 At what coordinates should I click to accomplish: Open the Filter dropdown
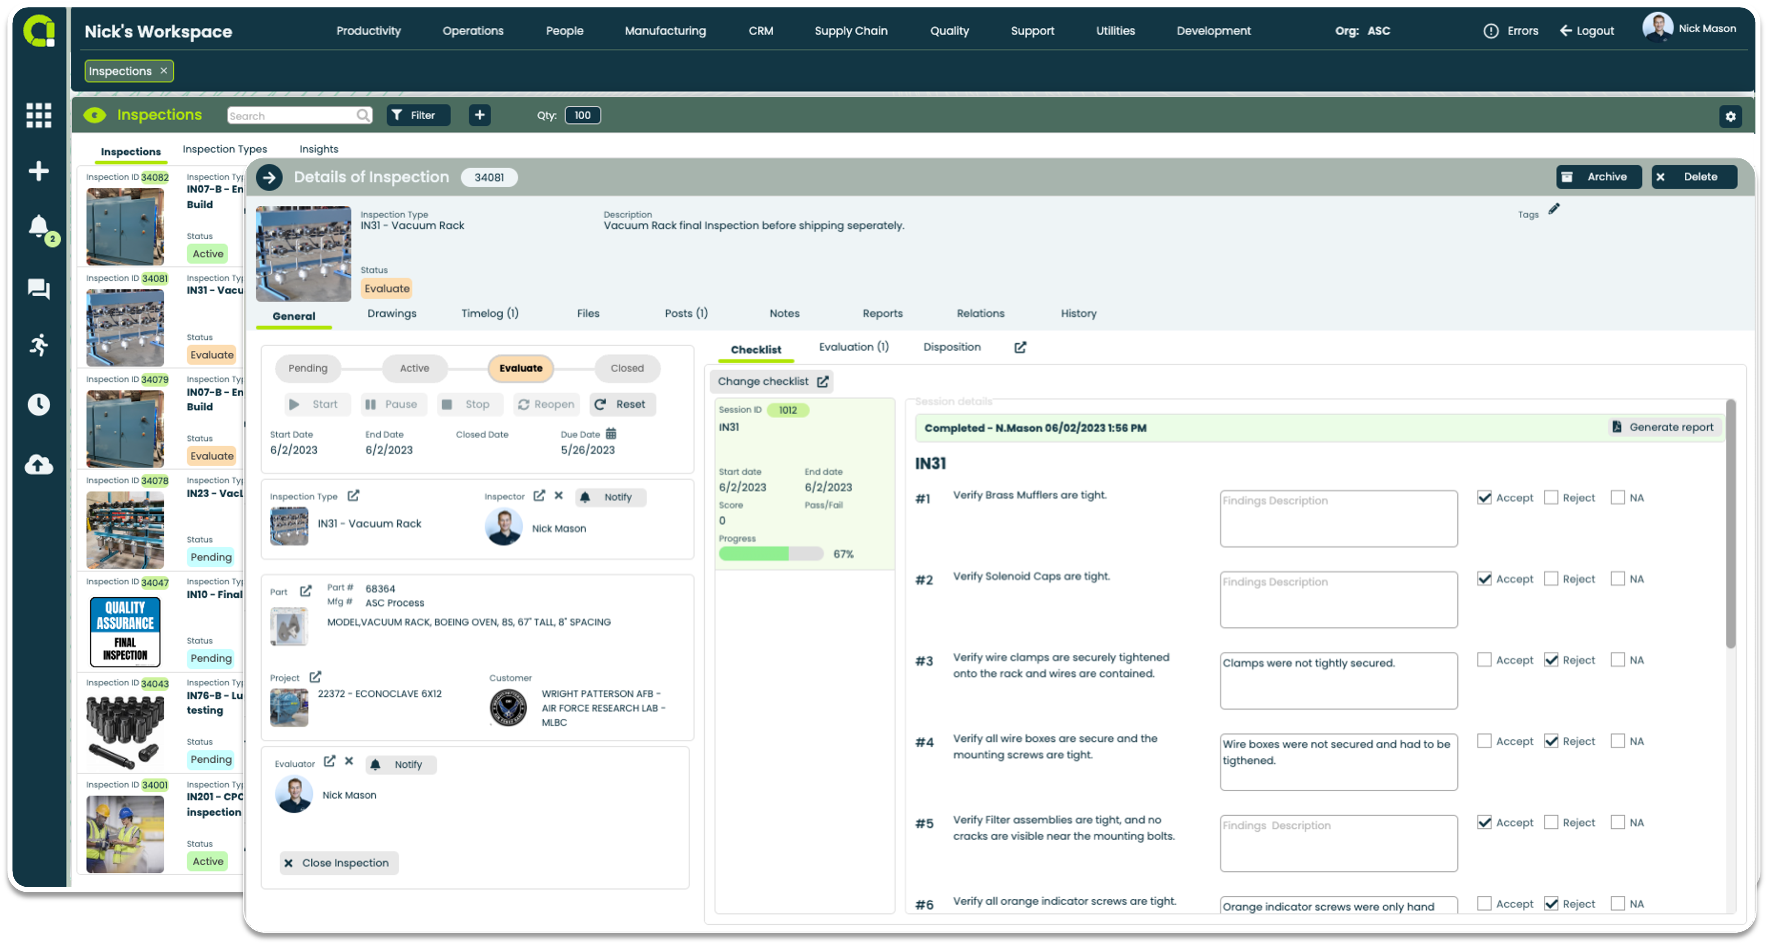[418, 115]
